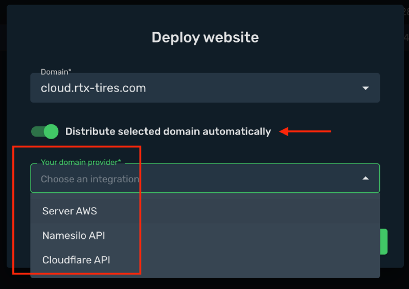The height and width of the screenshot is (289, 409).
Task: Click the 'Distribute selected domain automatically' label
Action: click(x=168, y=131)
